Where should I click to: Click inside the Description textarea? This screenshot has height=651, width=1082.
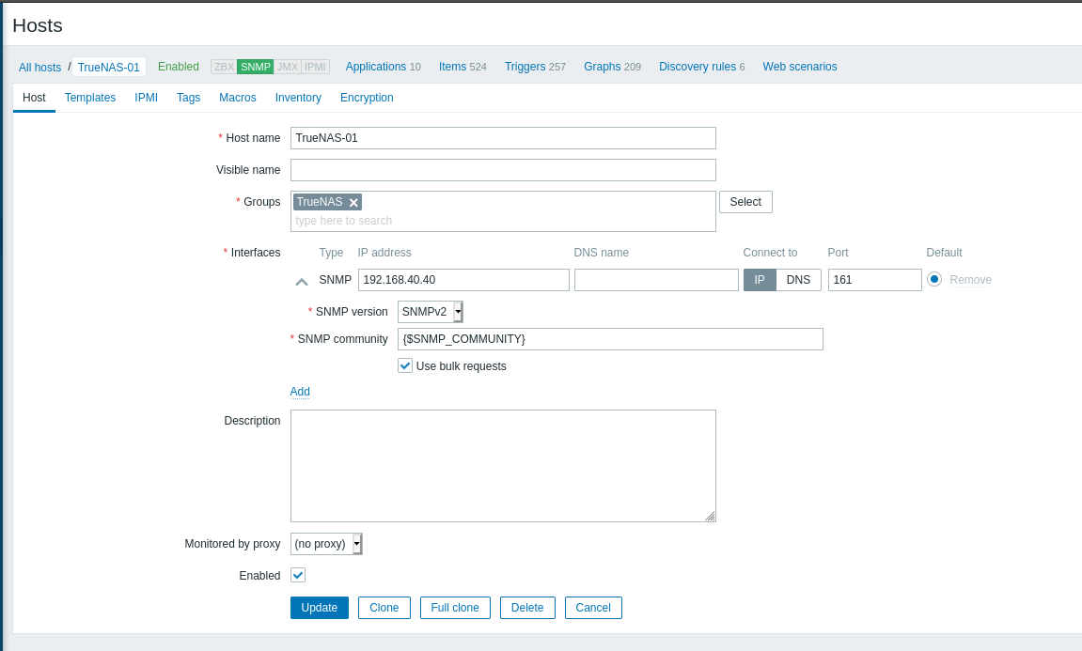pyautogui.click(x=503, y=466)
